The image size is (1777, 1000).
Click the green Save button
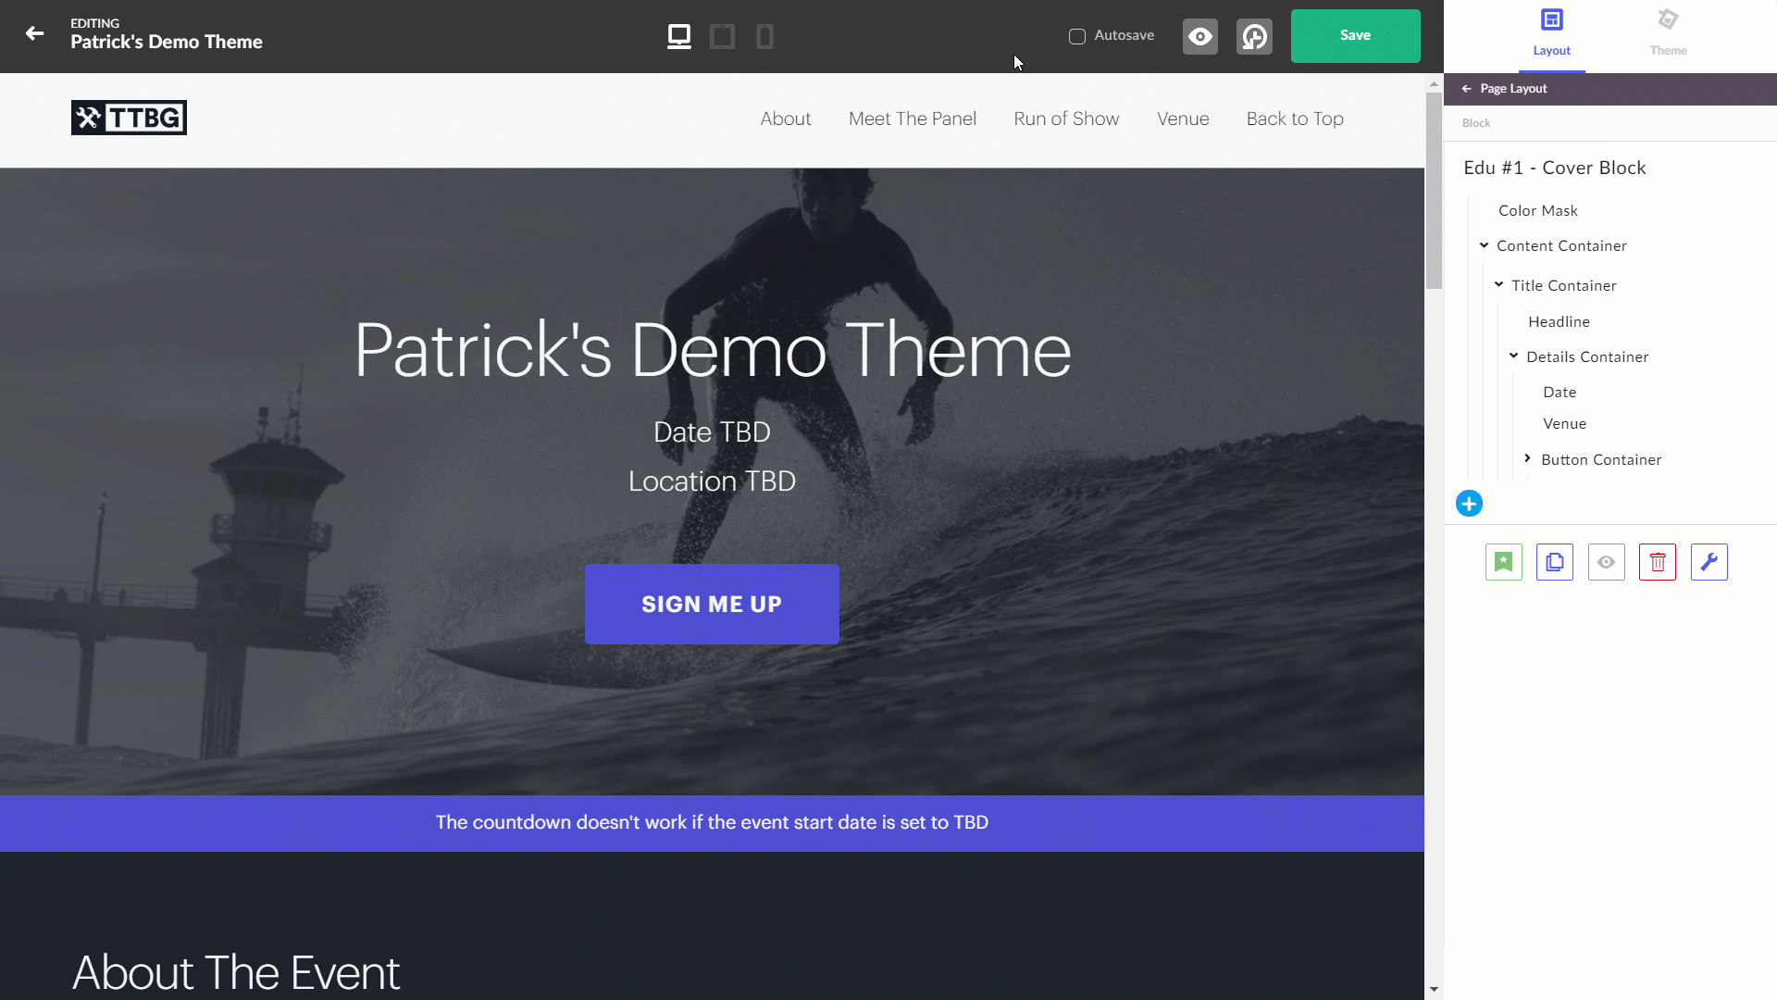[x=1355, y=35]
